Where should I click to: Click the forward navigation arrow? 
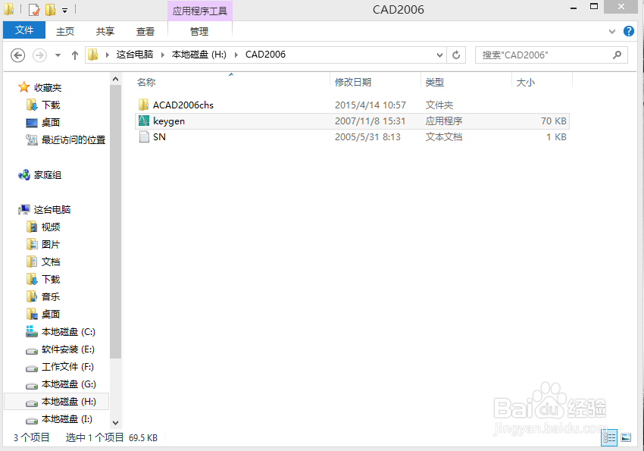pos(39,55)
